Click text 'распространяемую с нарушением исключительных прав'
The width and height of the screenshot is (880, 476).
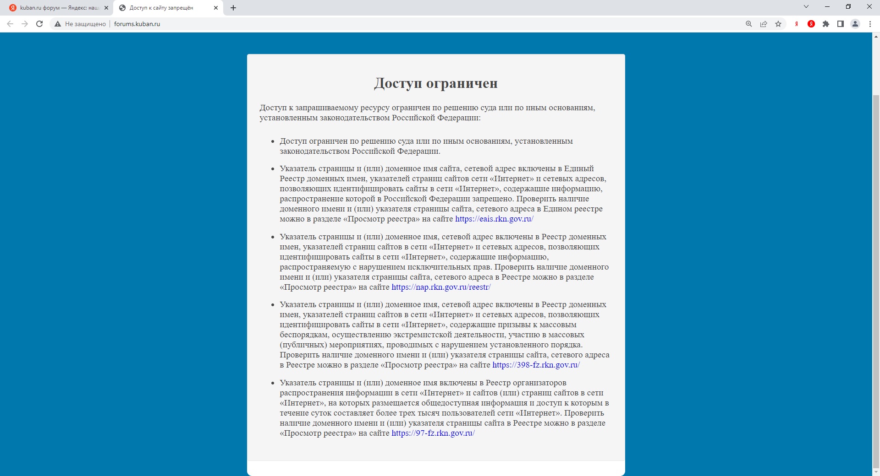pos(385,267)
